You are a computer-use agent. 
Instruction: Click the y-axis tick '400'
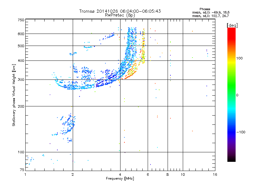point(21,61)
